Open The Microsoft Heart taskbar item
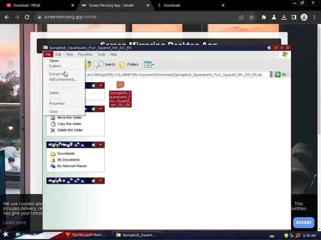The height and width of the screenshot is (240, 321). click(86, 235)
